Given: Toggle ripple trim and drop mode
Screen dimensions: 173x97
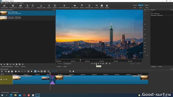Looking at the screenshot, I should [38, 71].
